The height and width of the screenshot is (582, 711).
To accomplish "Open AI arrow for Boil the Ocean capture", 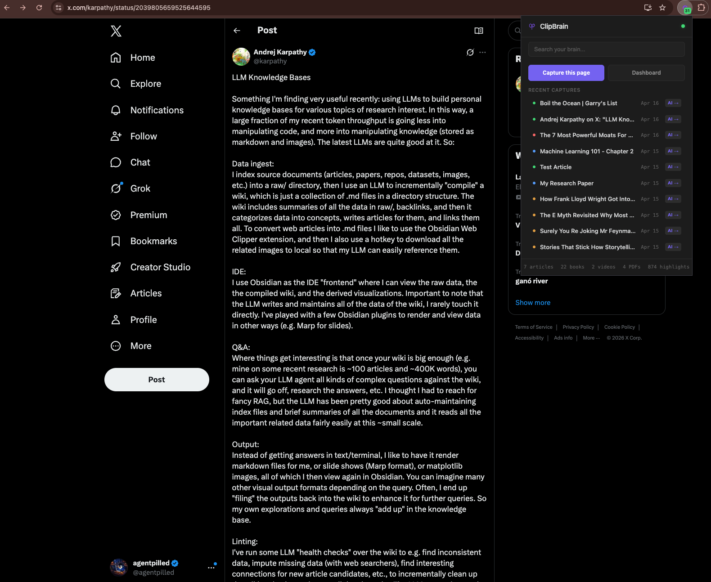I will [x=673, y=103].
